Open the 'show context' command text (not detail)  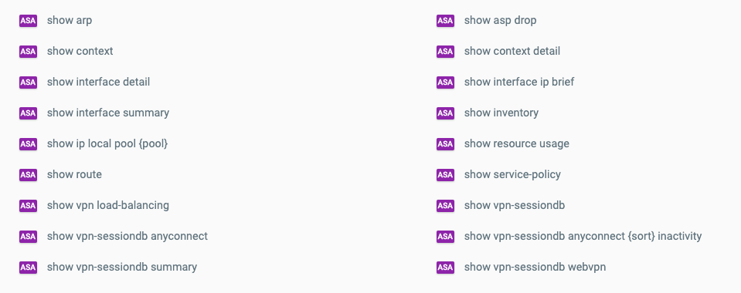point(80,51)
